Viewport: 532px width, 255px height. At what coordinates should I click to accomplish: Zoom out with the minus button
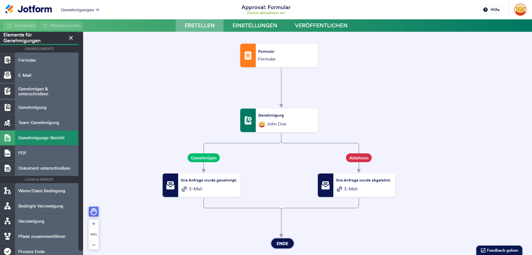(94, 245)
